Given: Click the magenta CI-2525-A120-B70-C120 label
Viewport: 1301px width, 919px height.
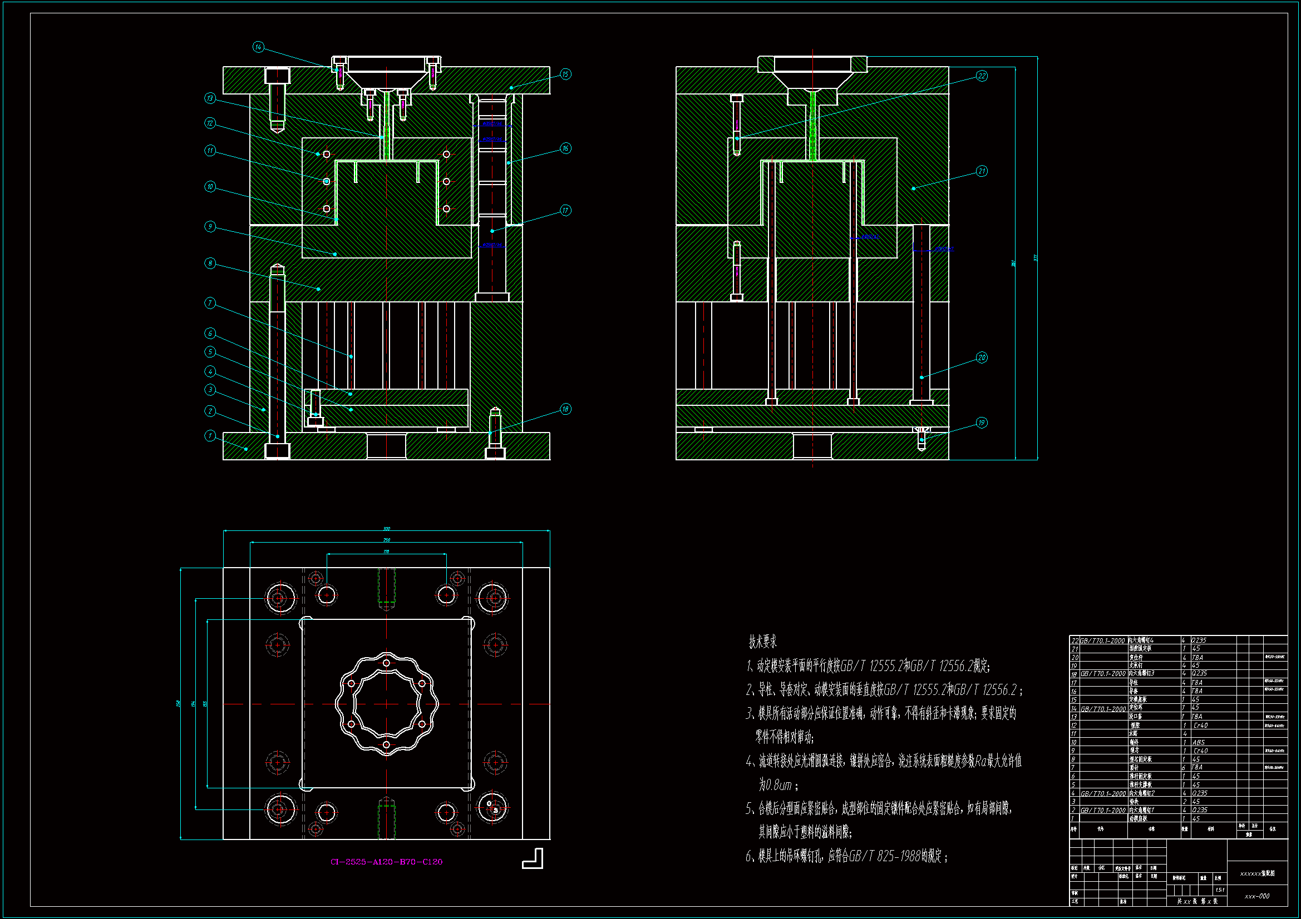Looking at the screenshot, I should (386, 862).
